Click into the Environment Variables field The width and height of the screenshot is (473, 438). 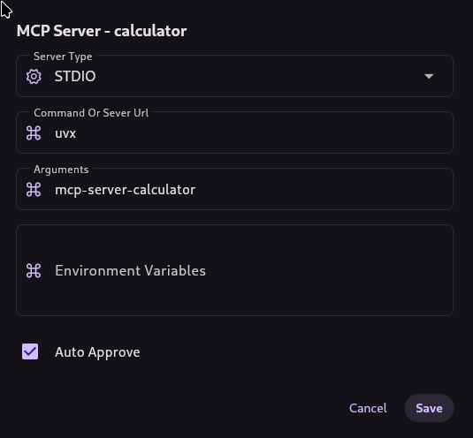tap(234, 270)
